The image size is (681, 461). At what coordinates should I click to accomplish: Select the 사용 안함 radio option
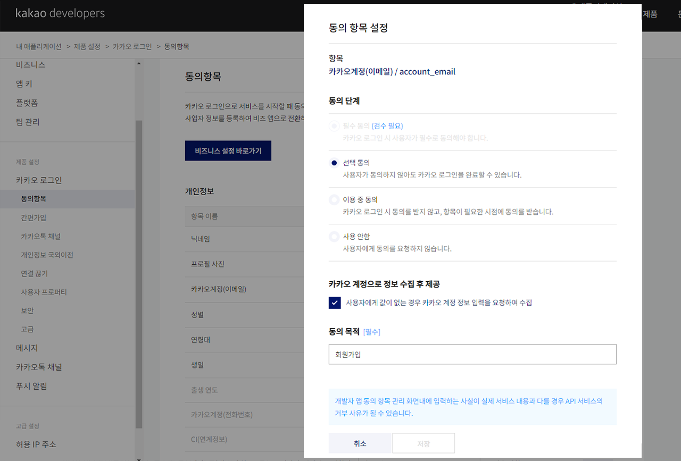click(334, 237)
